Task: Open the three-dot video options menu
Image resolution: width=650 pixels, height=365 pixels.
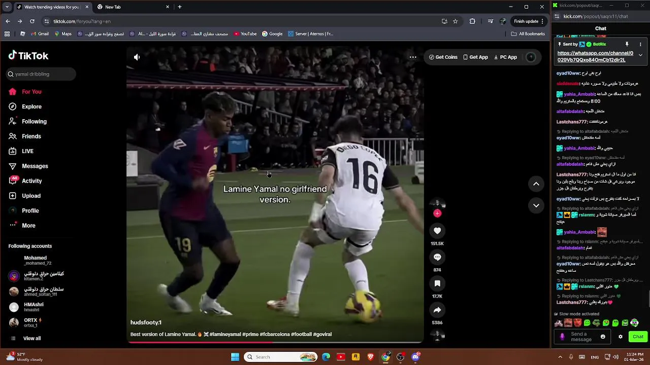Action: pos(413,57)
